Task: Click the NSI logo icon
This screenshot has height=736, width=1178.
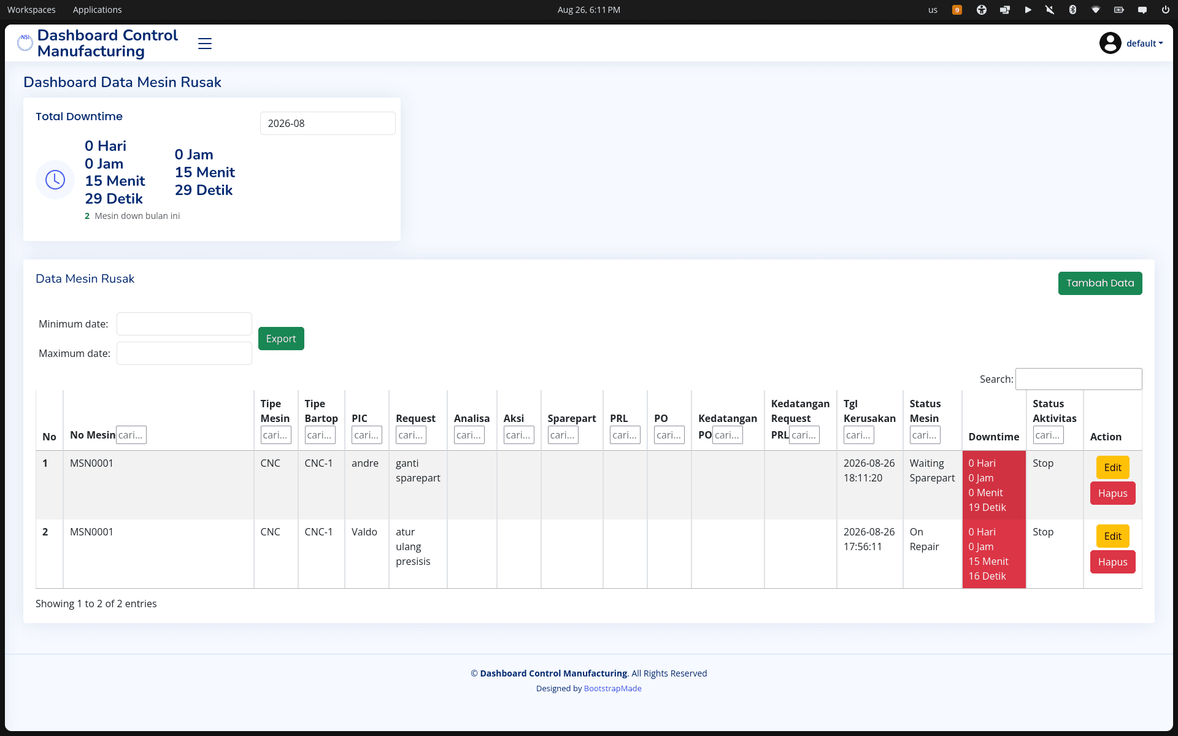Action: tap(25, 43)
